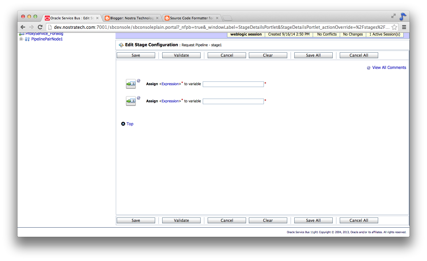Click Save in the upper button row
The height and width of the screenshot is (261, 427).
[136, 55]
